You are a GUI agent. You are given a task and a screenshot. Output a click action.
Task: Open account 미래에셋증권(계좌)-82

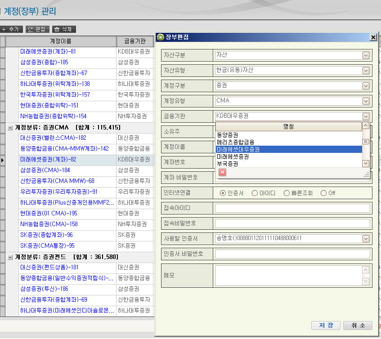48,160
